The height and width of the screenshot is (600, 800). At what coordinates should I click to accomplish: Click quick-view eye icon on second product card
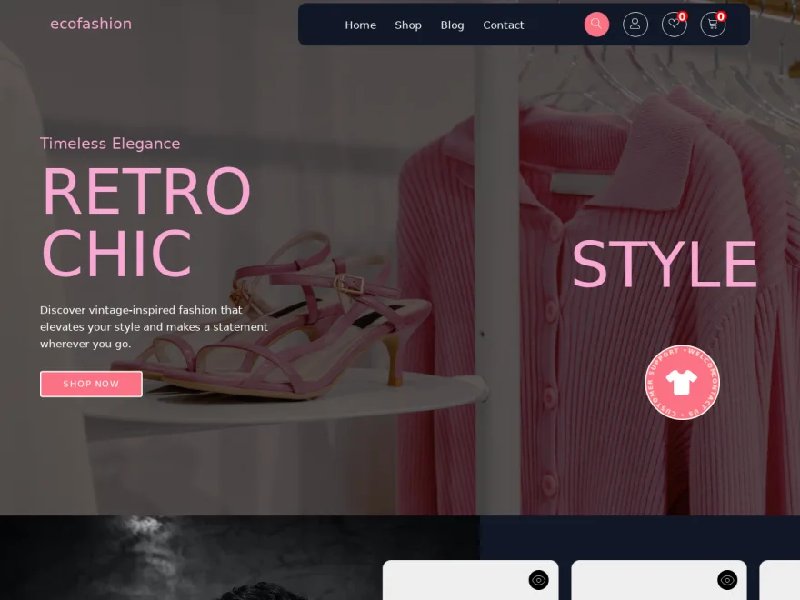(x=727, y=580)
